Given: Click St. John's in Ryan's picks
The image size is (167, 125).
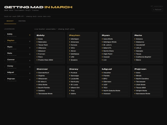Looking at the screenshot, I should coord(108,45).
